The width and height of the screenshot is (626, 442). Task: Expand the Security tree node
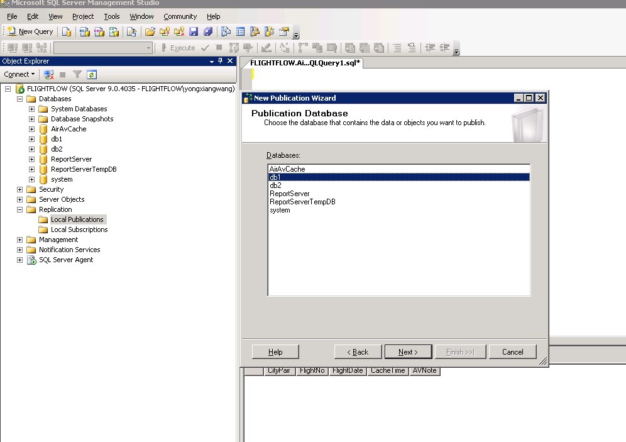point(19,189)
